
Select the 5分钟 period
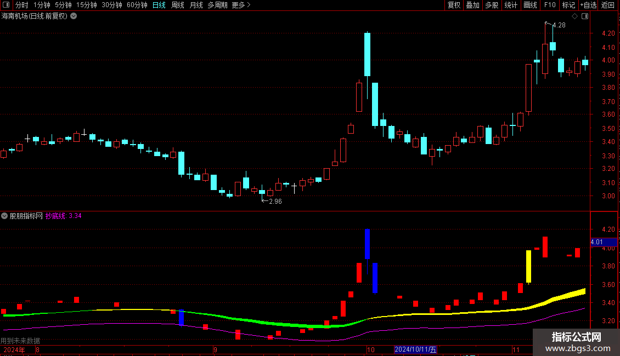point(63,5)
